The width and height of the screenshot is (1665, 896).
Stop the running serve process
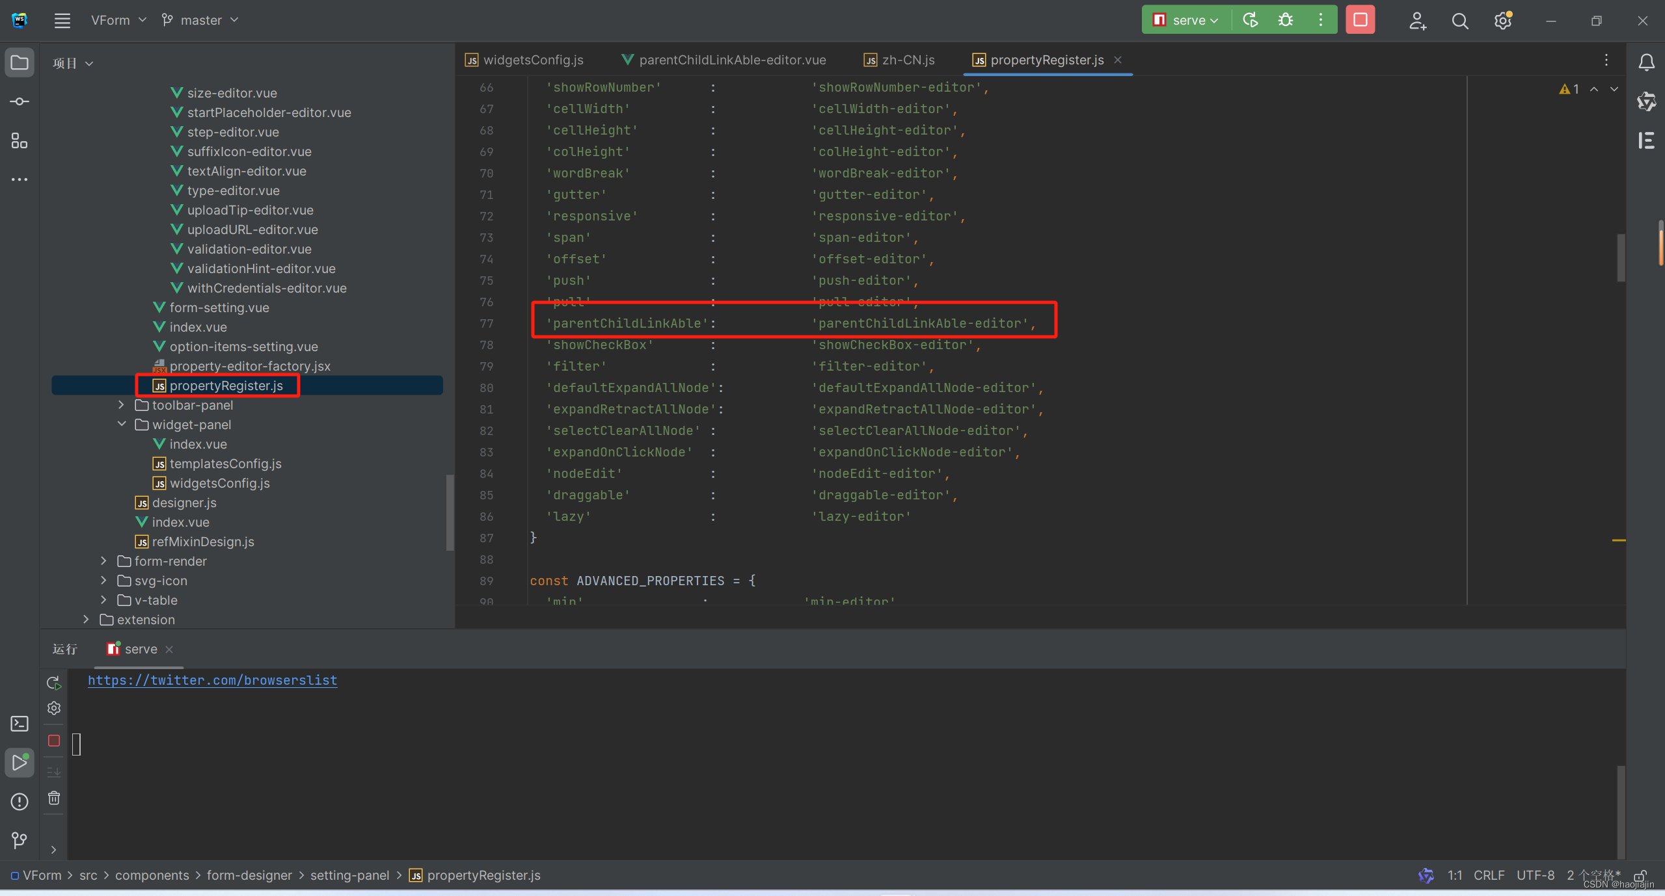pos(1360,20)
